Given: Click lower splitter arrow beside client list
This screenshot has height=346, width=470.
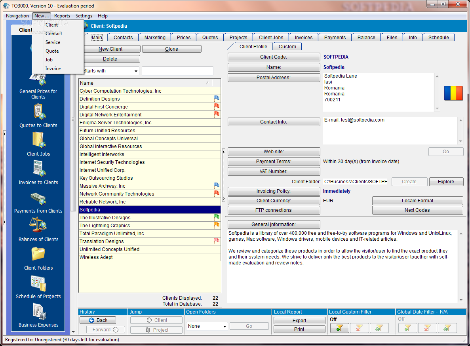Looking at the screenshot, I should [224, 198].
